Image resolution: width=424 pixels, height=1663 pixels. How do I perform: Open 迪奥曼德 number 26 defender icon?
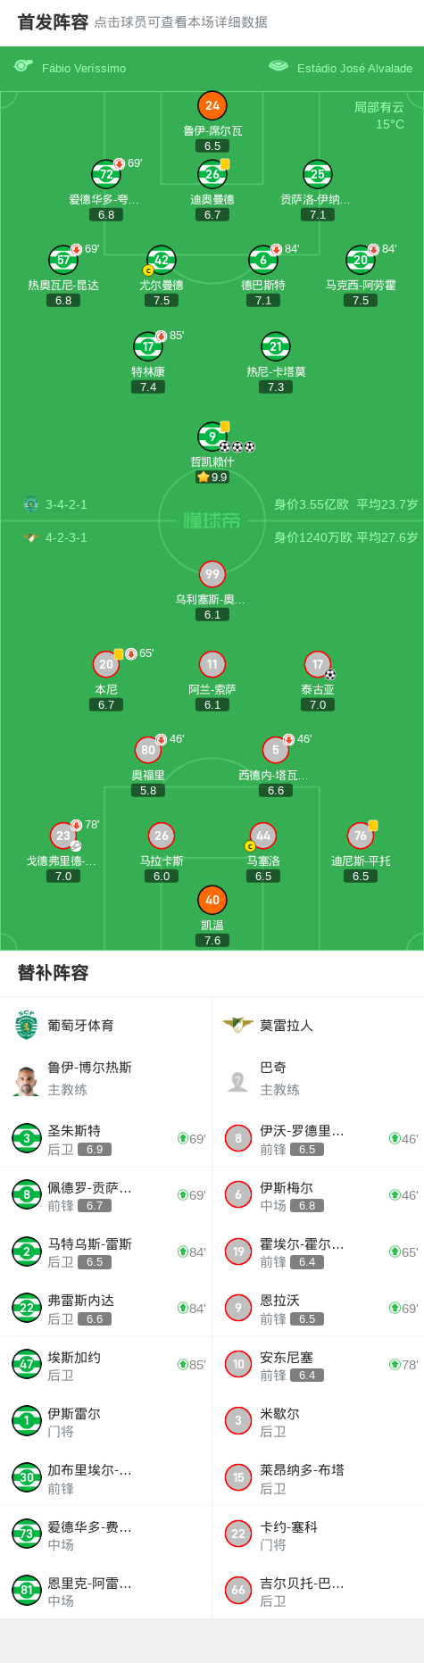[212, 174]
